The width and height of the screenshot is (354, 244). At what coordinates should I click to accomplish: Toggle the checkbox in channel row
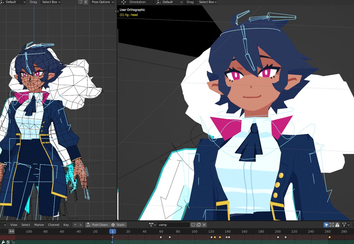8,242
